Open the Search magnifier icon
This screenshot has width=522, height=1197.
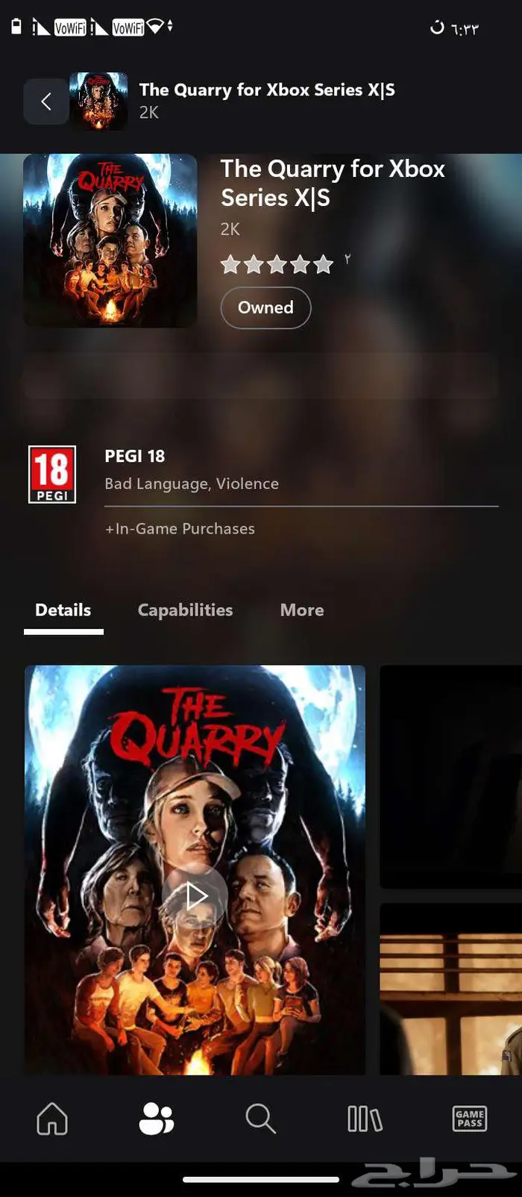point(260,1119)
